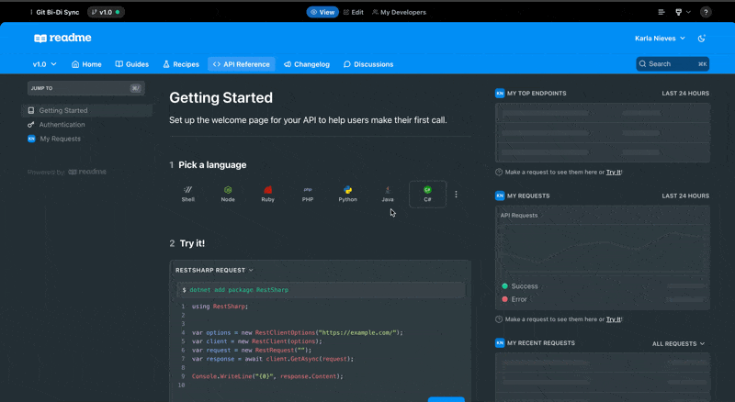Screen dimensions: 735x402
Task: Click Try It link under My Top Endpoints
Action: tap(614, 172)
